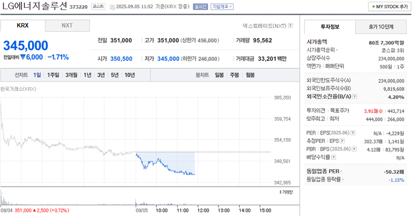Click the 거래량 volume chart legend
This screenshot has height=216, width=413.
[x=287, y=192]
